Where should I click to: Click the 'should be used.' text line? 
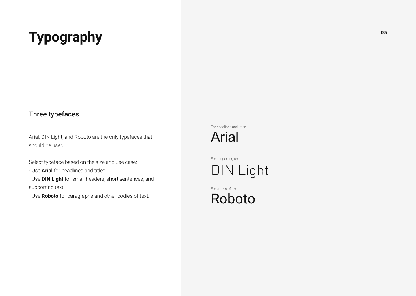(47, 145)
